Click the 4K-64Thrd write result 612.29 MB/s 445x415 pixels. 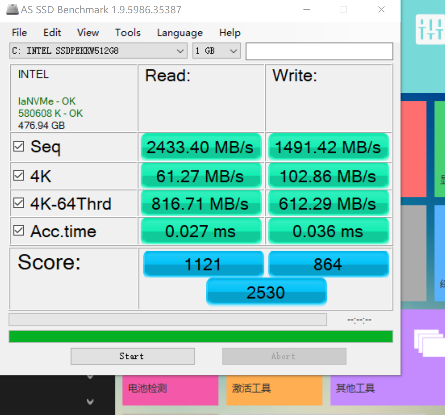[329, 203]
